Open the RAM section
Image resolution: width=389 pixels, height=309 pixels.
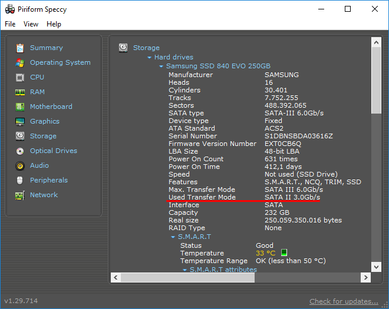pos(37,92)
